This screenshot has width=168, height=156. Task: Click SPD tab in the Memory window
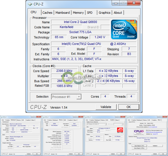point(65,120)
